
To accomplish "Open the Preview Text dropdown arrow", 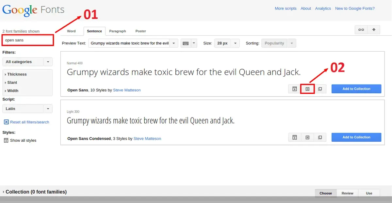I will tap(174, 43).
